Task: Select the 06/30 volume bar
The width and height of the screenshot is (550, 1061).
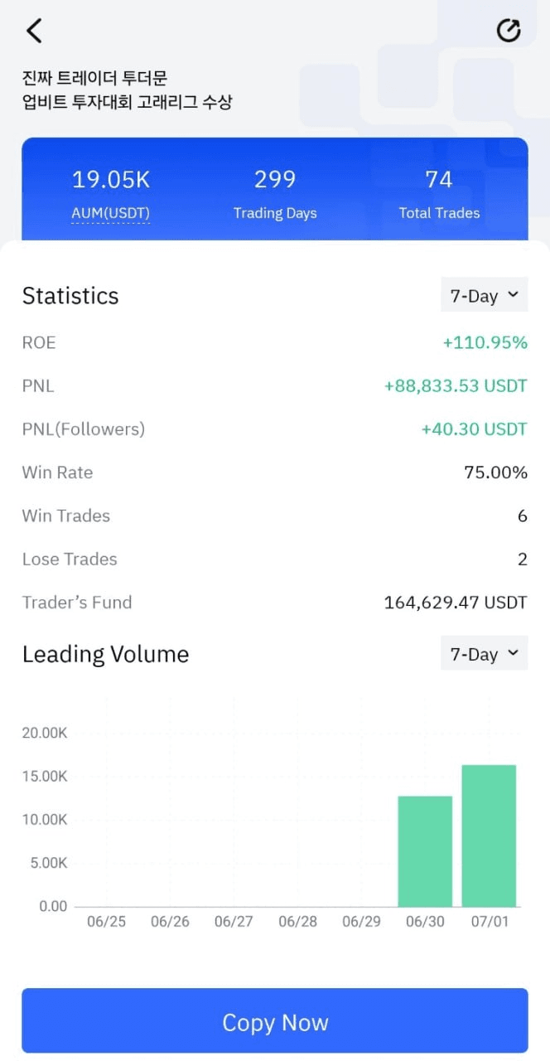Action: pyautogui.click(x=425, y=851)
